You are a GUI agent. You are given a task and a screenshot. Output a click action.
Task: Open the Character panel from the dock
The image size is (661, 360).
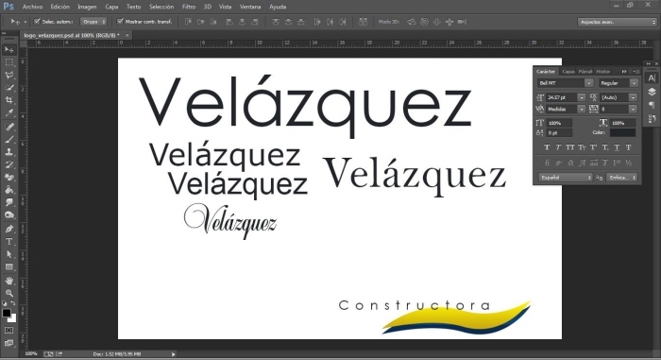(x=652, y=78)
